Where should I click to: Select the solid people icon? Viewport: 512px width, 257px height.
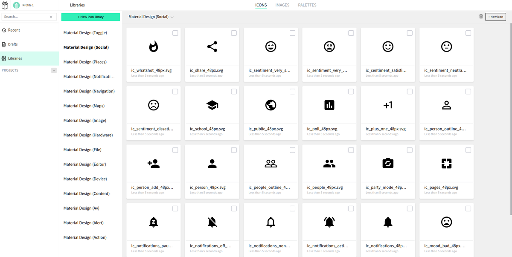[x=329, y=164]
